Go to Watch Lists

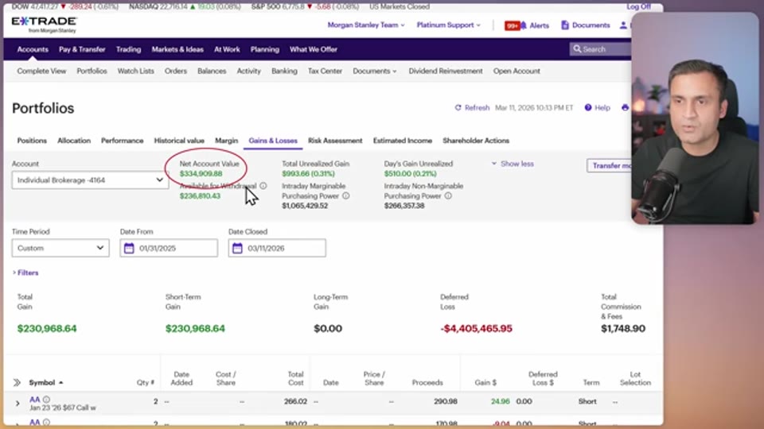135,71
